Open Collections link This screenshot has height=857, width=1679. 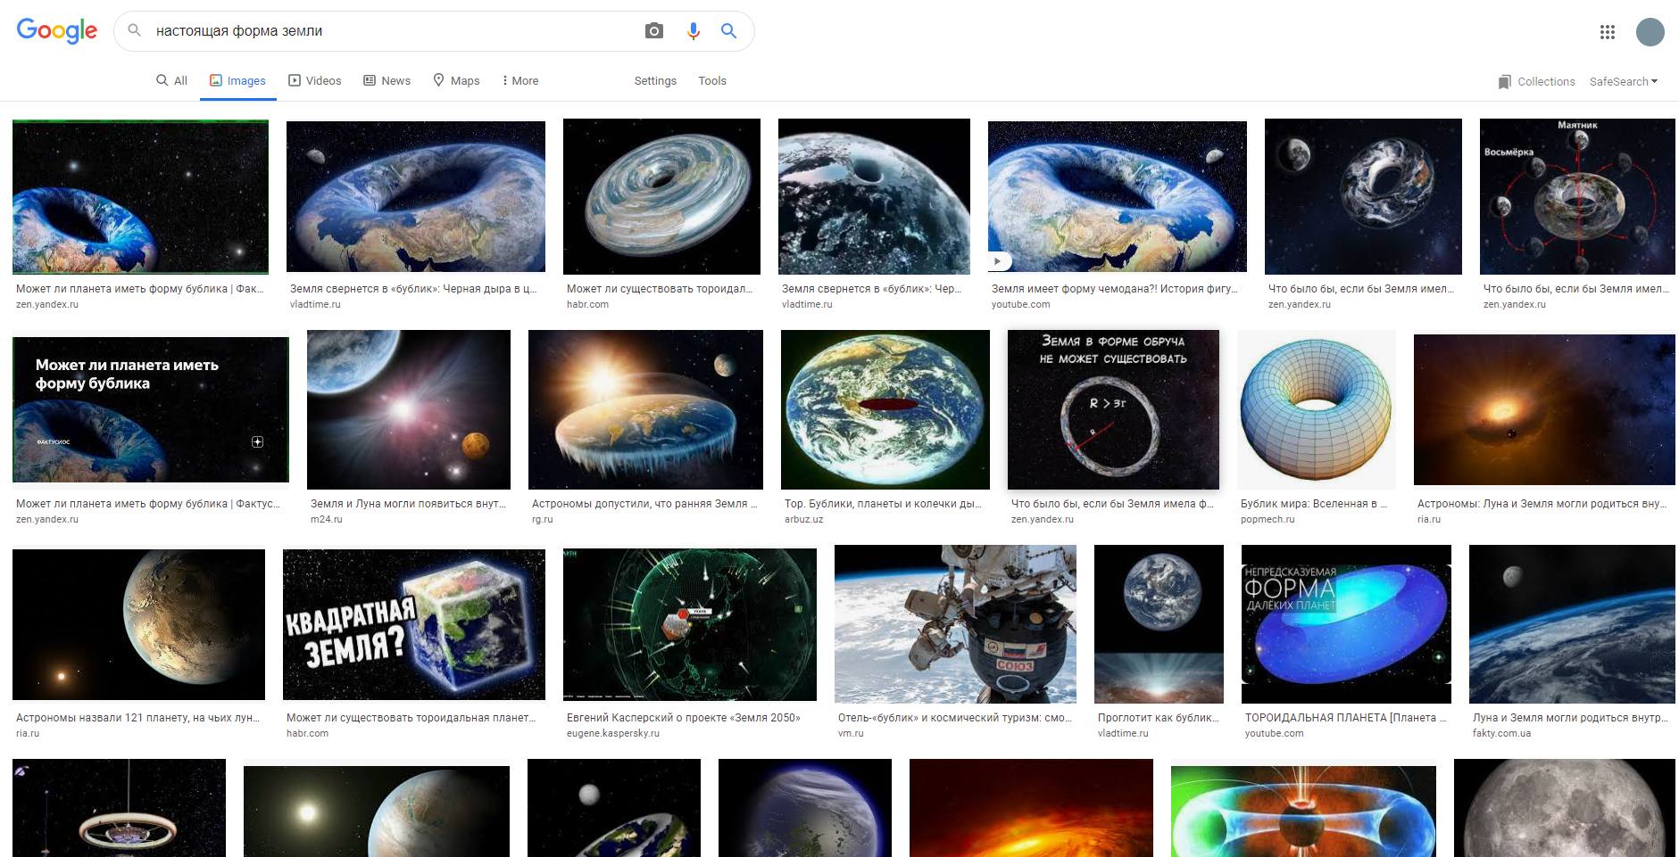1546,81
